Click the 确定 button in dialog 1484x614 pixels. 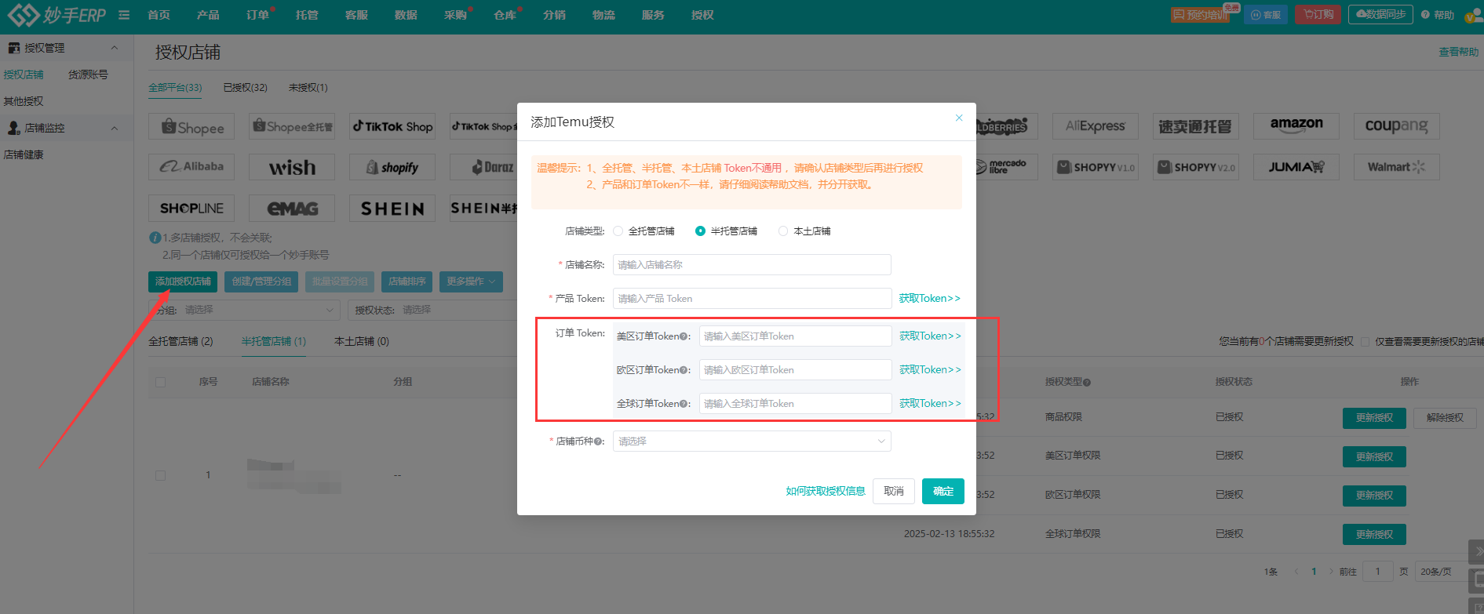coord(943,492)
